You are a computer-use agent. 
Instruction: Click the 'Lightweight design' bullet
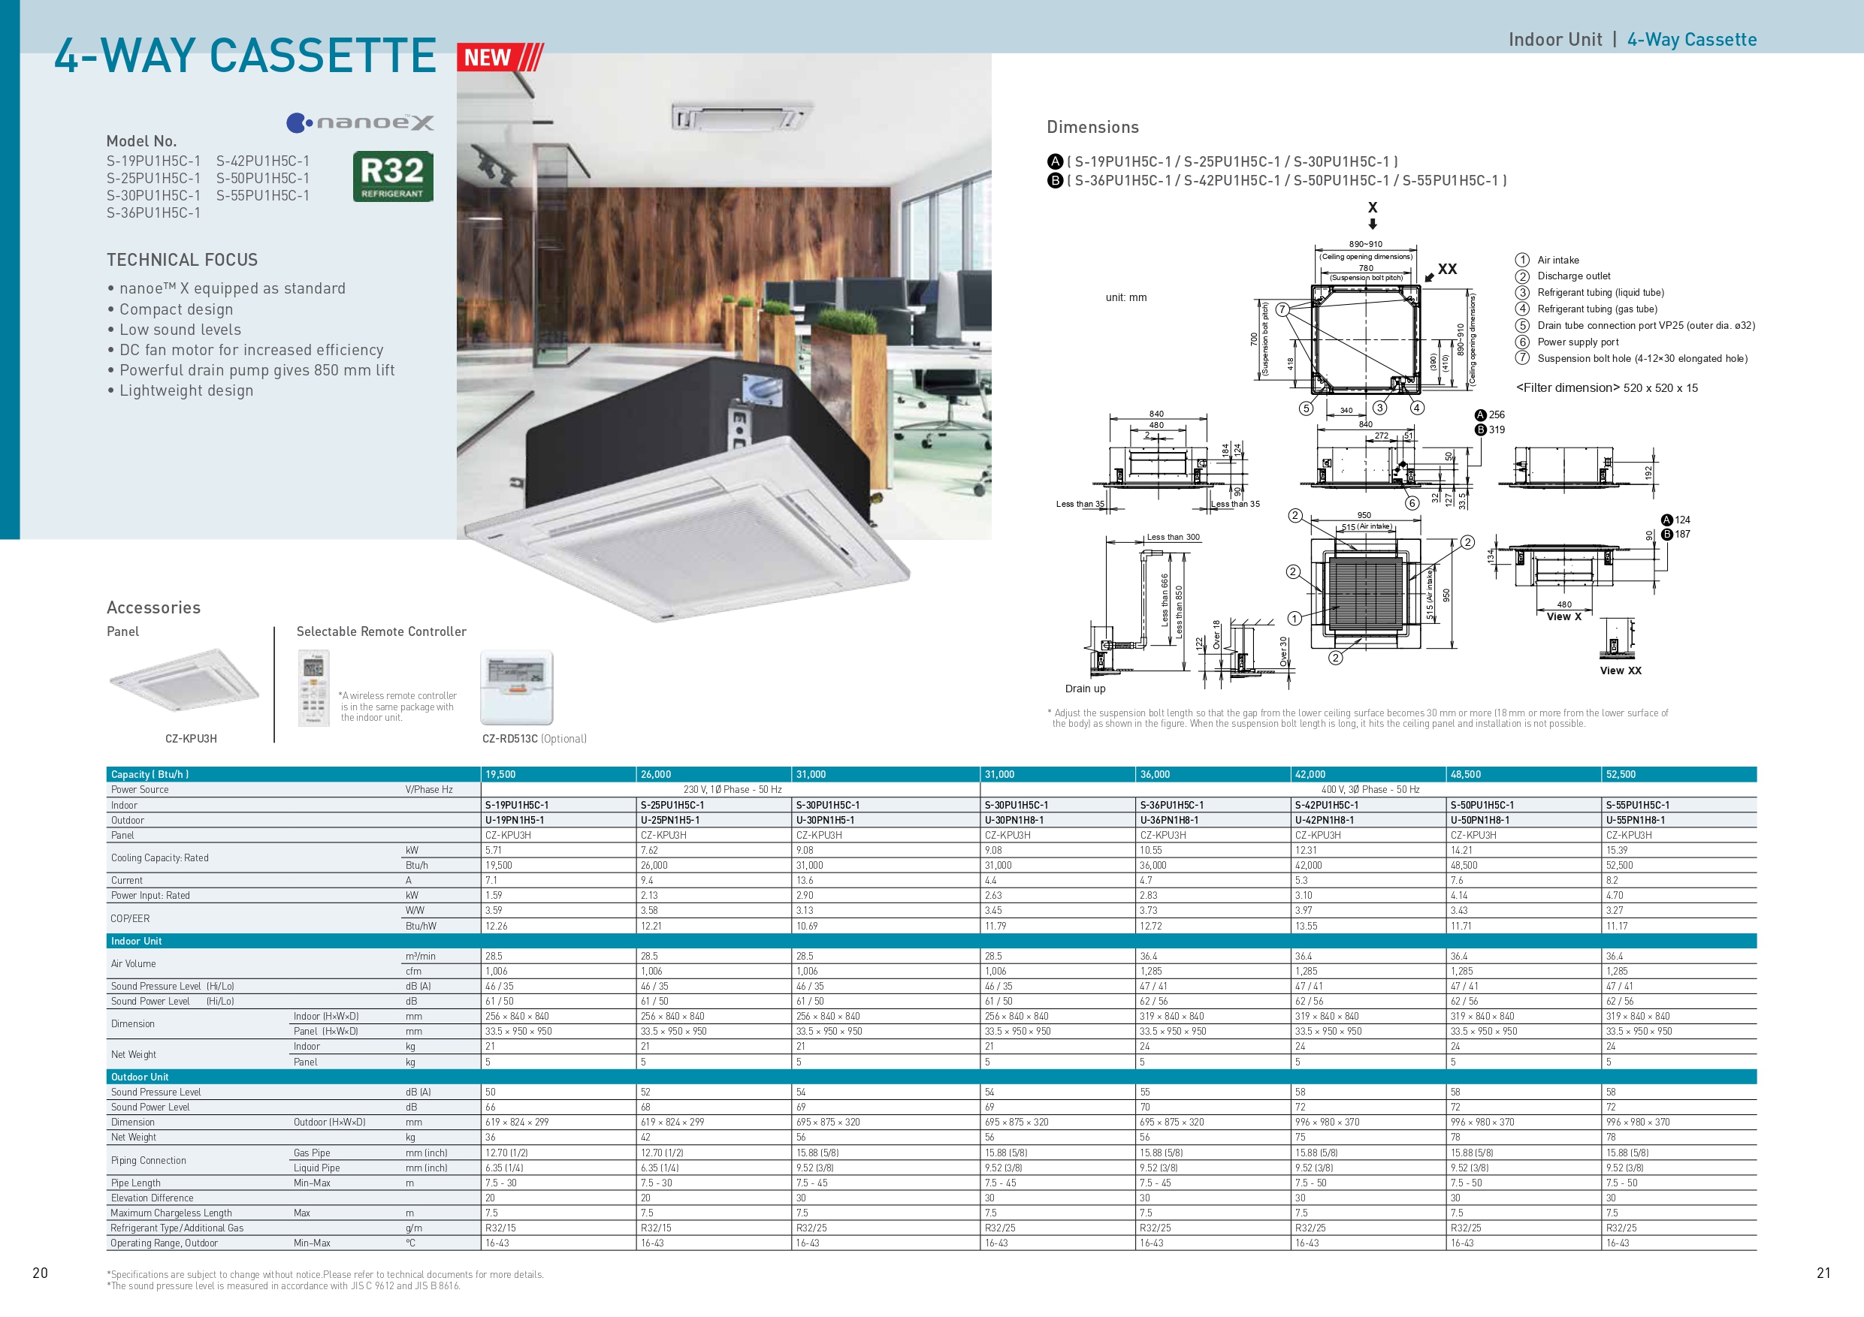point(180,390)
